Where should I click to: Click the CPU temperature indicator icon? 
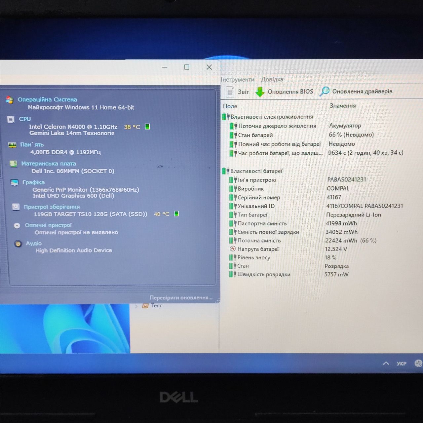[x=147, y=127]
